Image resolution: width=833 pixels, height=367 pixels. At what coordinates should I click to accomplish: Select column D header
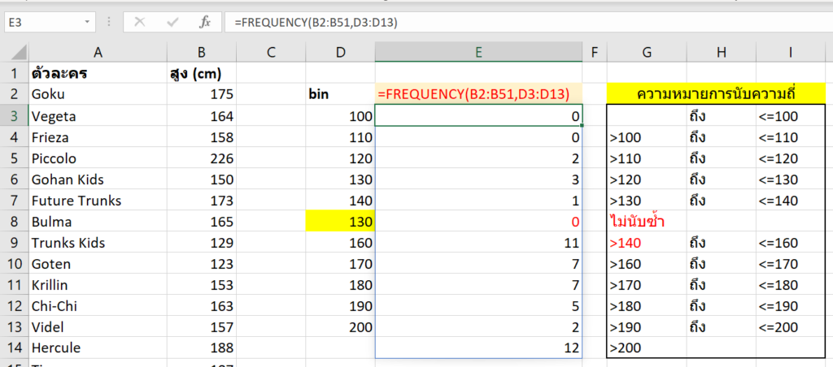point(341,52)
